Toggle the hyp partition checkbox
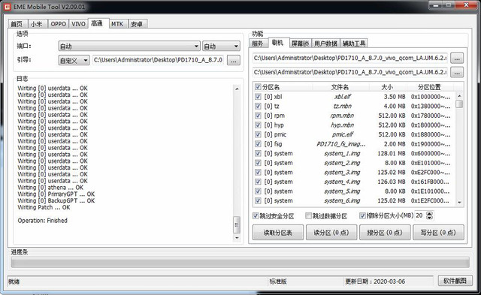The image size is (481, 295). tap(258, 125)
